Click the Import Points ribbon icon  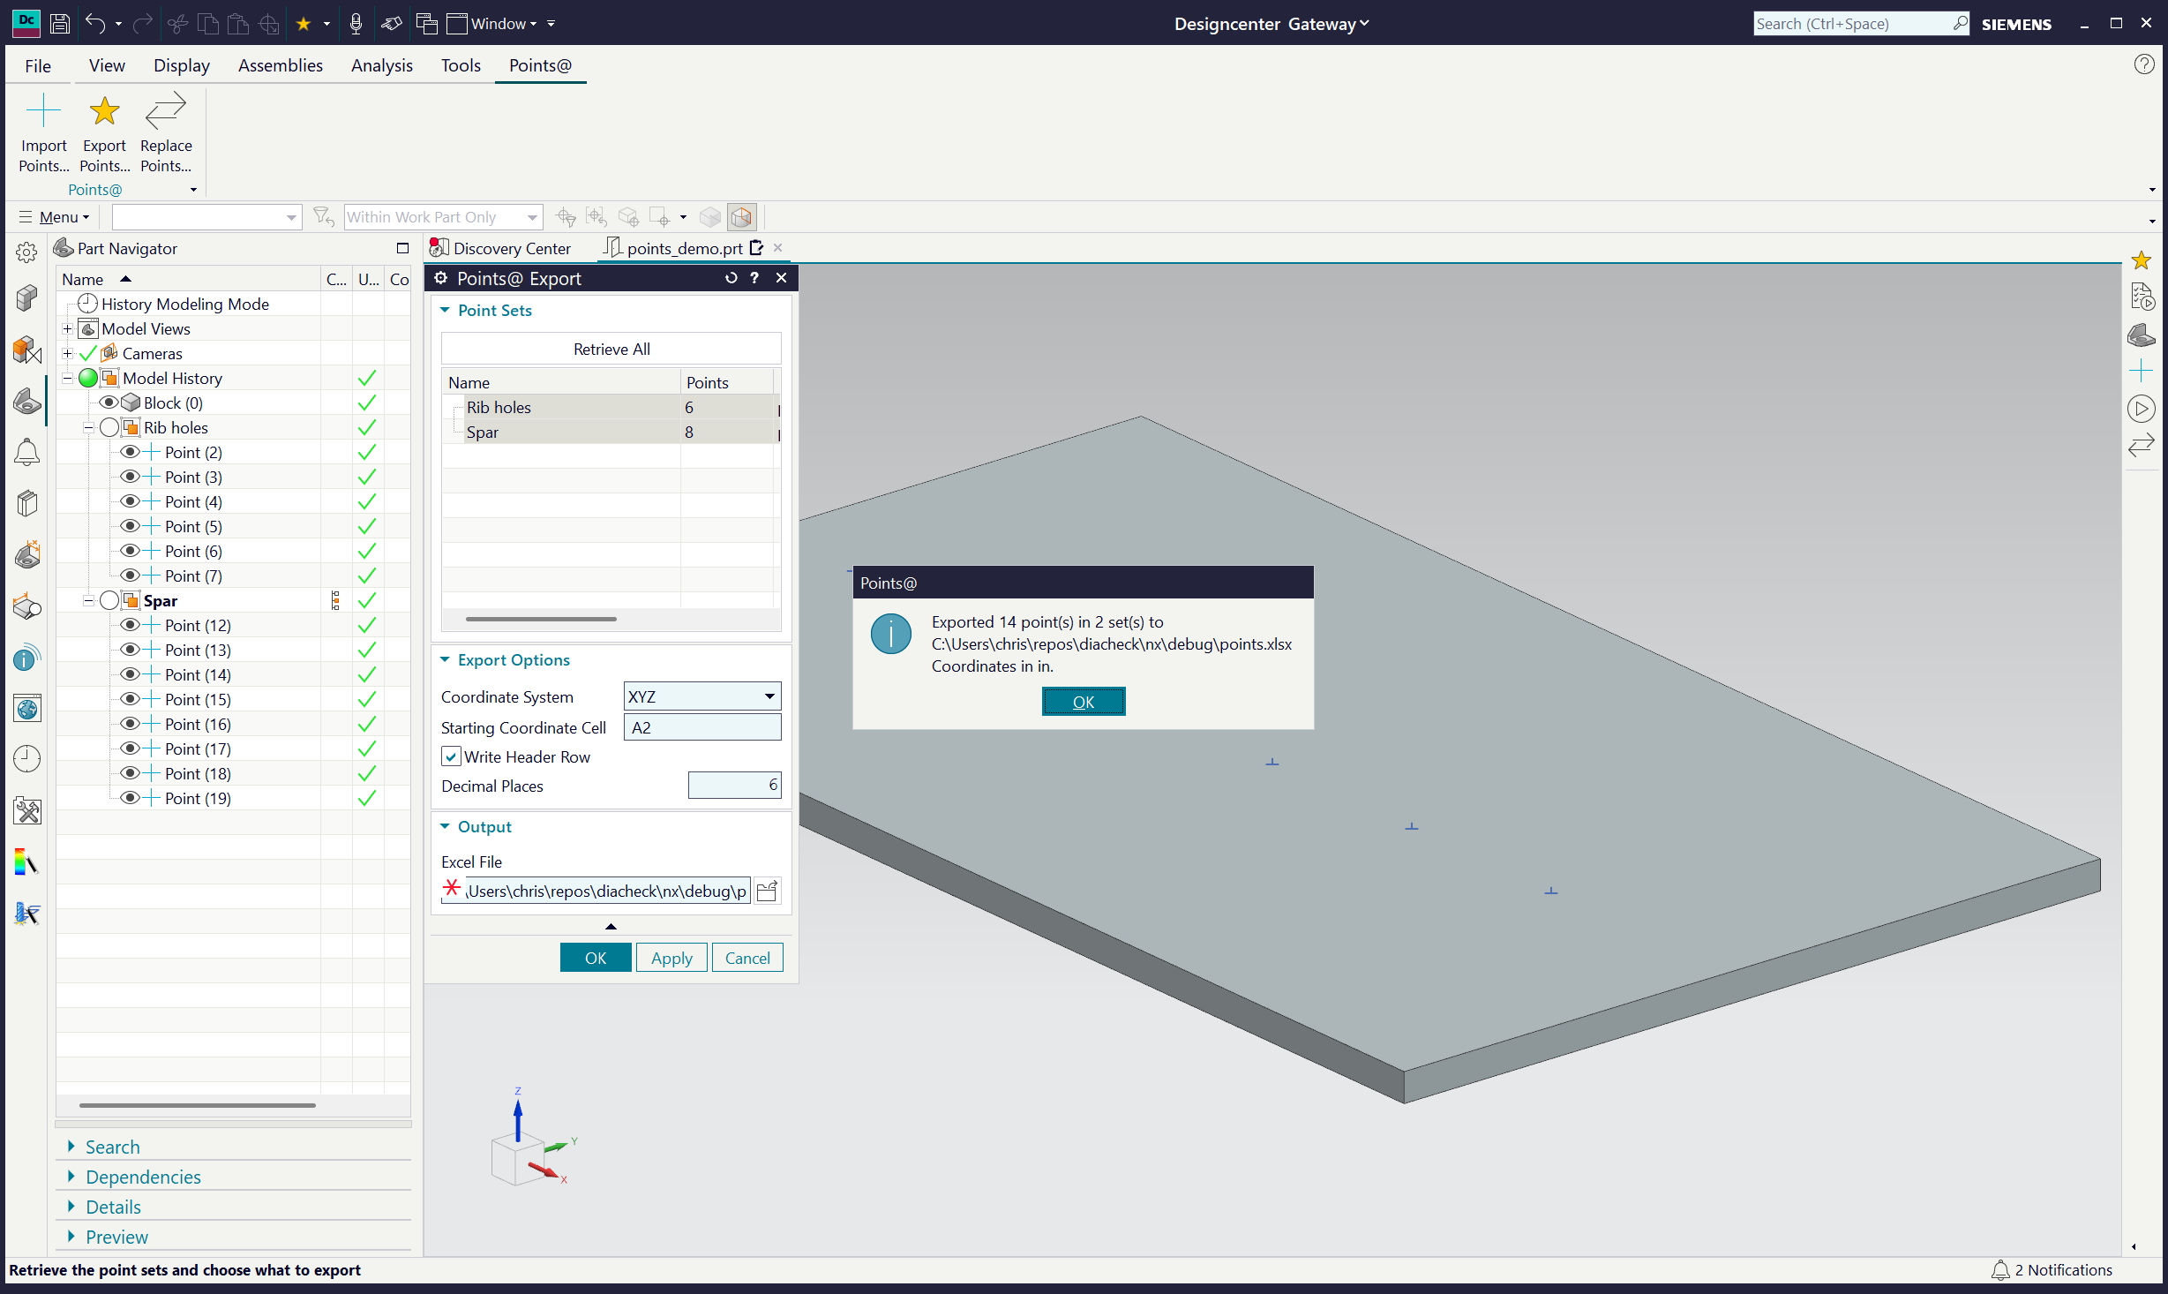click(x=43, y=112)
